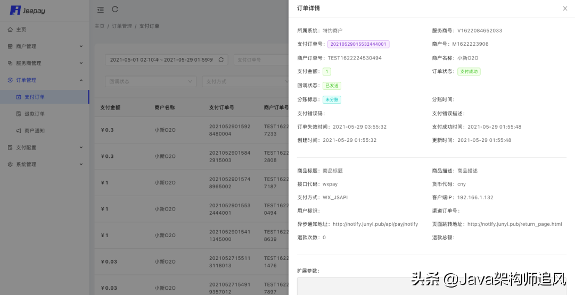Viewport: 575px width, 295px height.
Task: Click the home icon beside 主页
Action: pyautogui.click(x=10, y=30)
